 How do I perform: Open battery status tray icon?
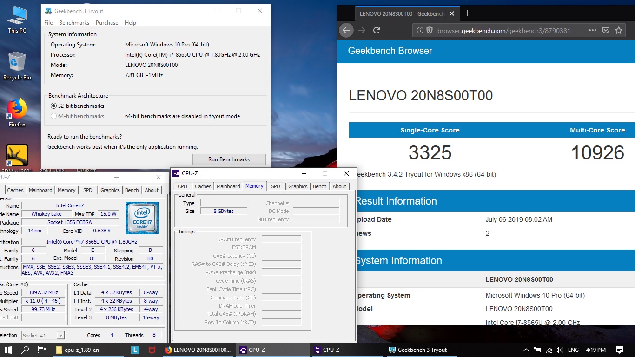tap(537, 350)
